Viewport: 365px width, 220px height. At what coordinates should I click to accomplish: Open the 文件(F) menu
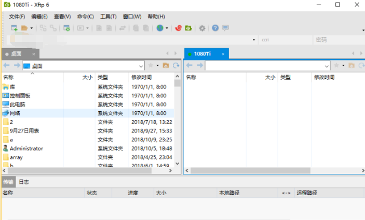pos(17,17)
